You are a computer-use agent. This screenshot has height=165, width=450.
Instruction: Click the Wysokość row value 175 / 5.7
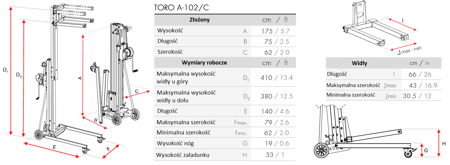tap(275, 31)
